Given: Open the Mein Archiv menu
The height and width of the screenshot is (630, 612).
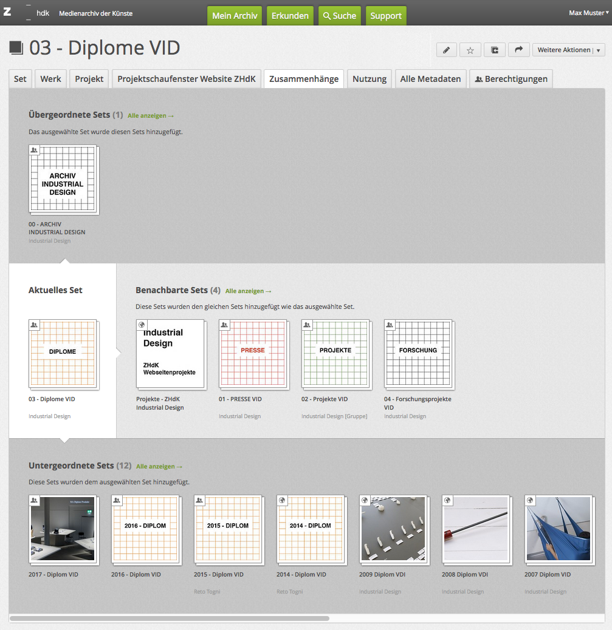Looking at the screenshot, I should coord(235,16).
